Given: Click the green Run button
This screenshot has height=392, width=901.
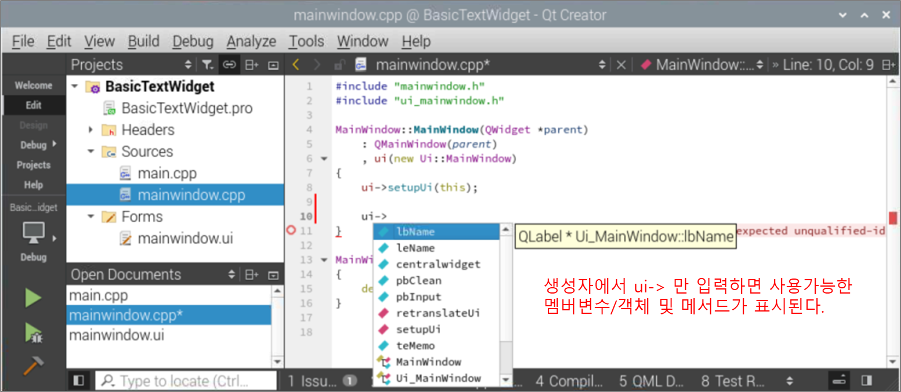Looking at the screenshot, I should click(x=33, y=298).
